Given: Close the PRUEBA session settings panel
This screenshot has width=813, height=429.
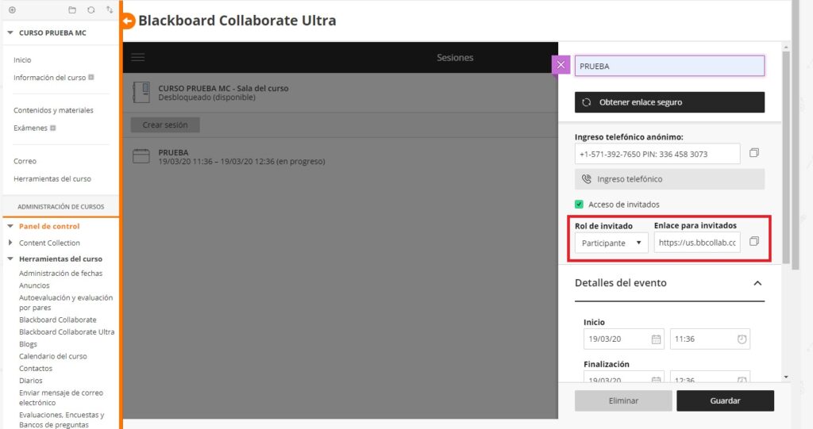Looking at the screenshot, I should click(x=561, y=65).
